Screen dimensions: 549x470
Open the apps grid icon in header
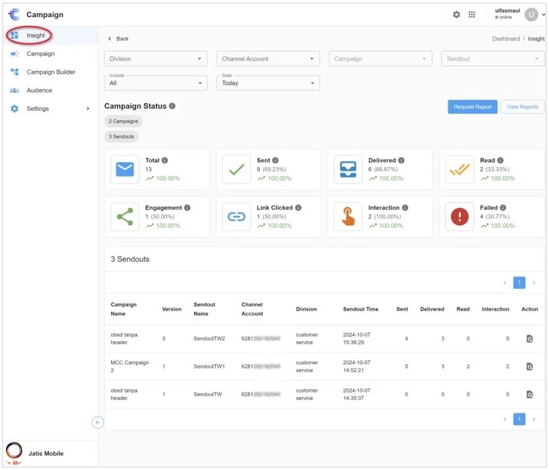pos(472,14)
